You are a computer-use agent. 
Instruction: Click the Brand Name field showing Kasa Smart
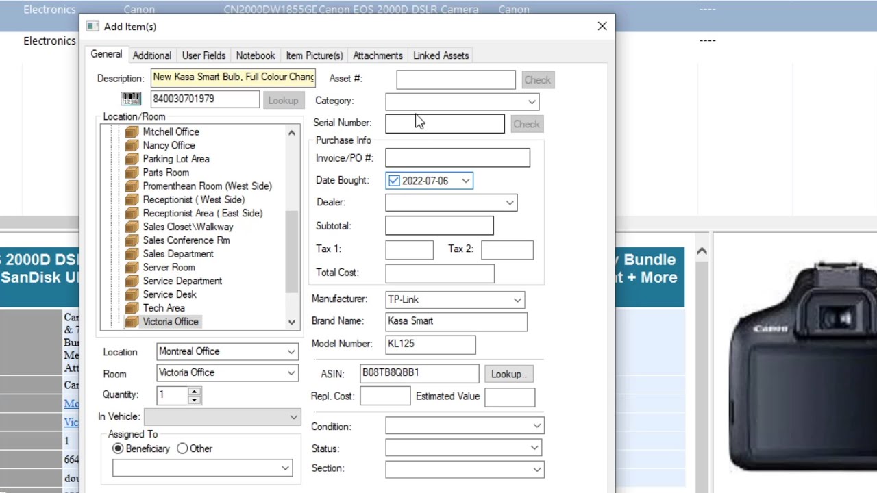pyautogui.click(x=456, y=322)
